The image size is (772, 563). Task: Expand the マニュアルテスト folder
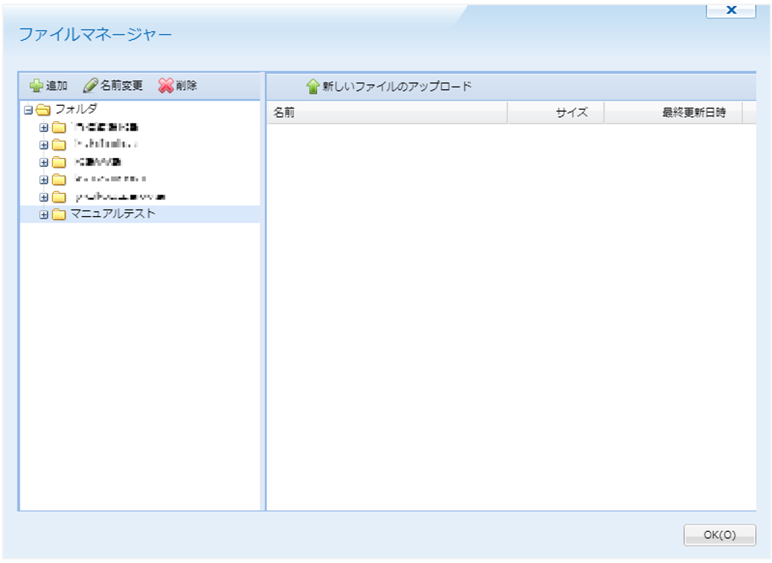coord(44,215)
